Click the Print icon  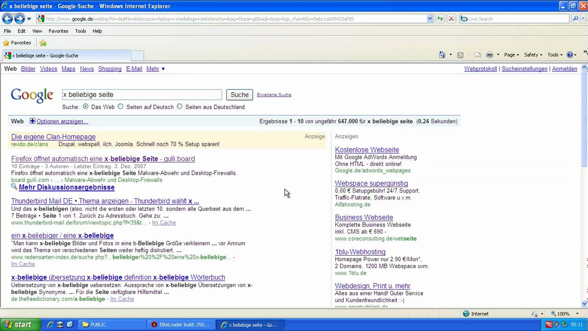tap(490, 55)
